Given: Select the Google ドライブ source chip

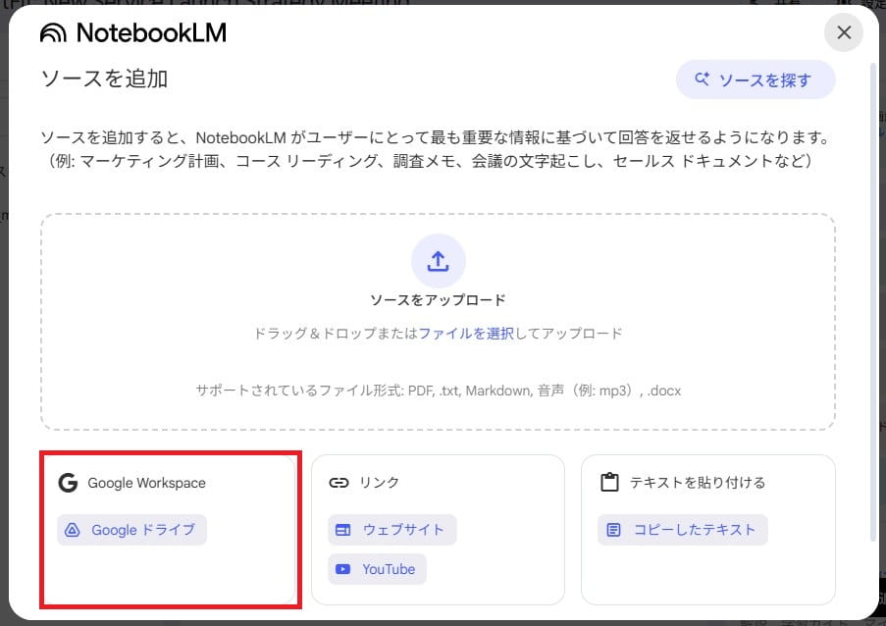Looking at the screenshot, I should click(x=130, y=529).
